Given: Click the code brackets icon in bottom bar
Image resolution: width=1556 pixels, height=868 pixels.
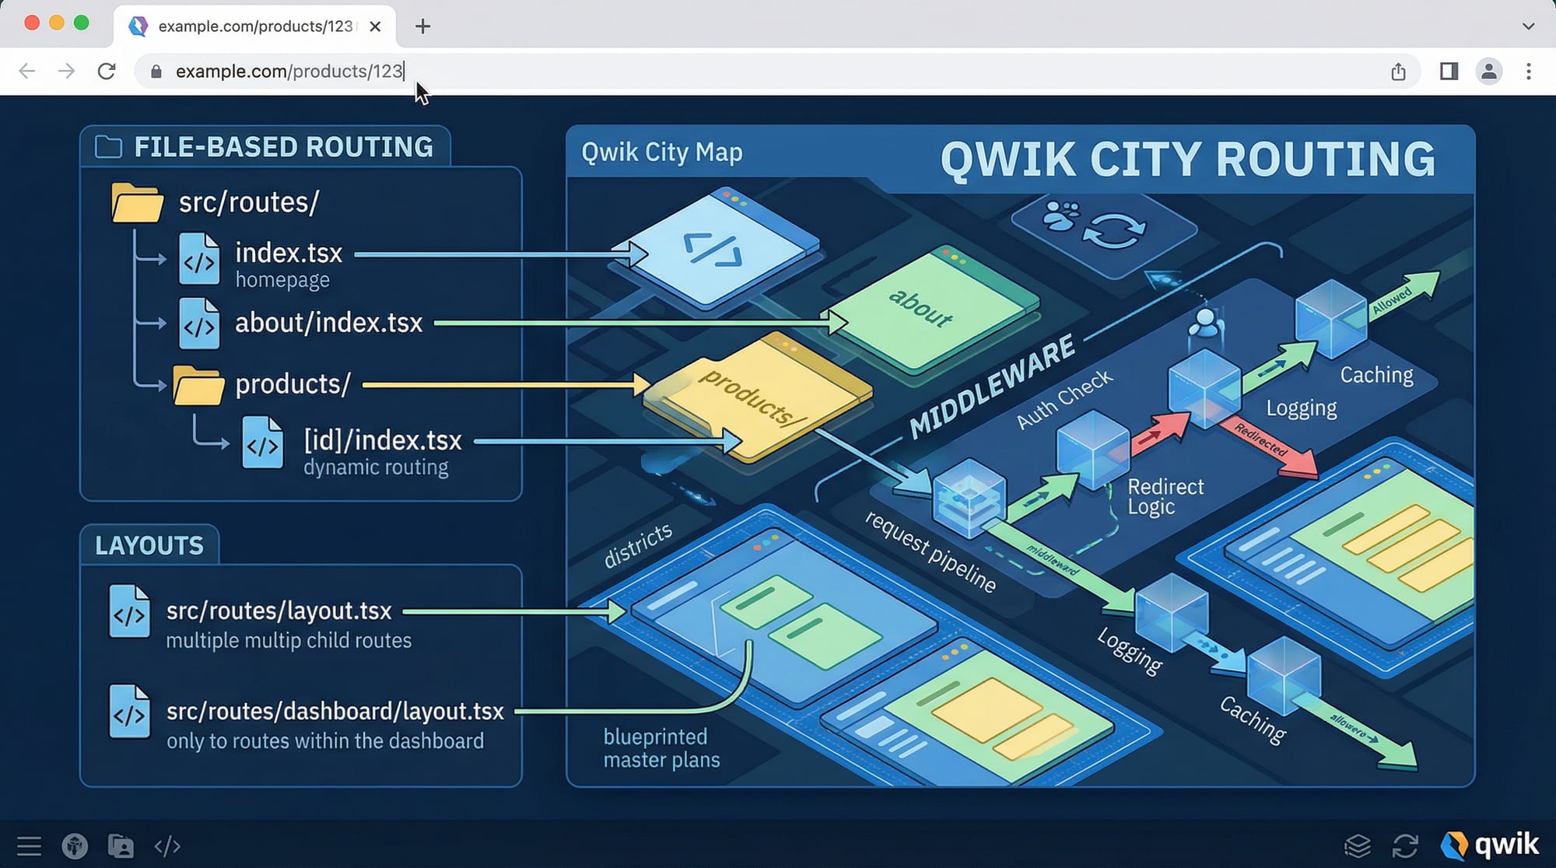Looking at the screenshot, I should point(167,845).
